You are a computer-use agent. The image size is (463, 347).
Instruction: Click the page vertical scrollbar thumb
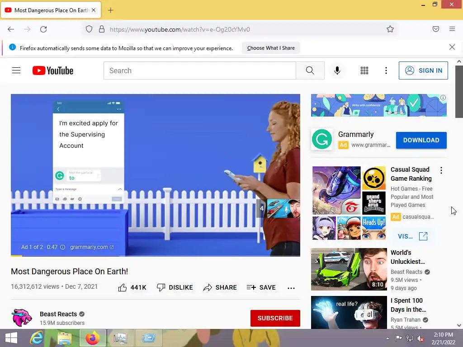[x=459, y=91]
